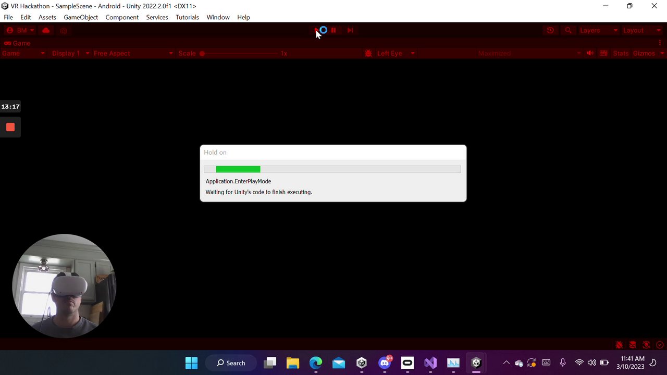
Task: Show hidden system tray icons chevron
Action: (506, 363)
